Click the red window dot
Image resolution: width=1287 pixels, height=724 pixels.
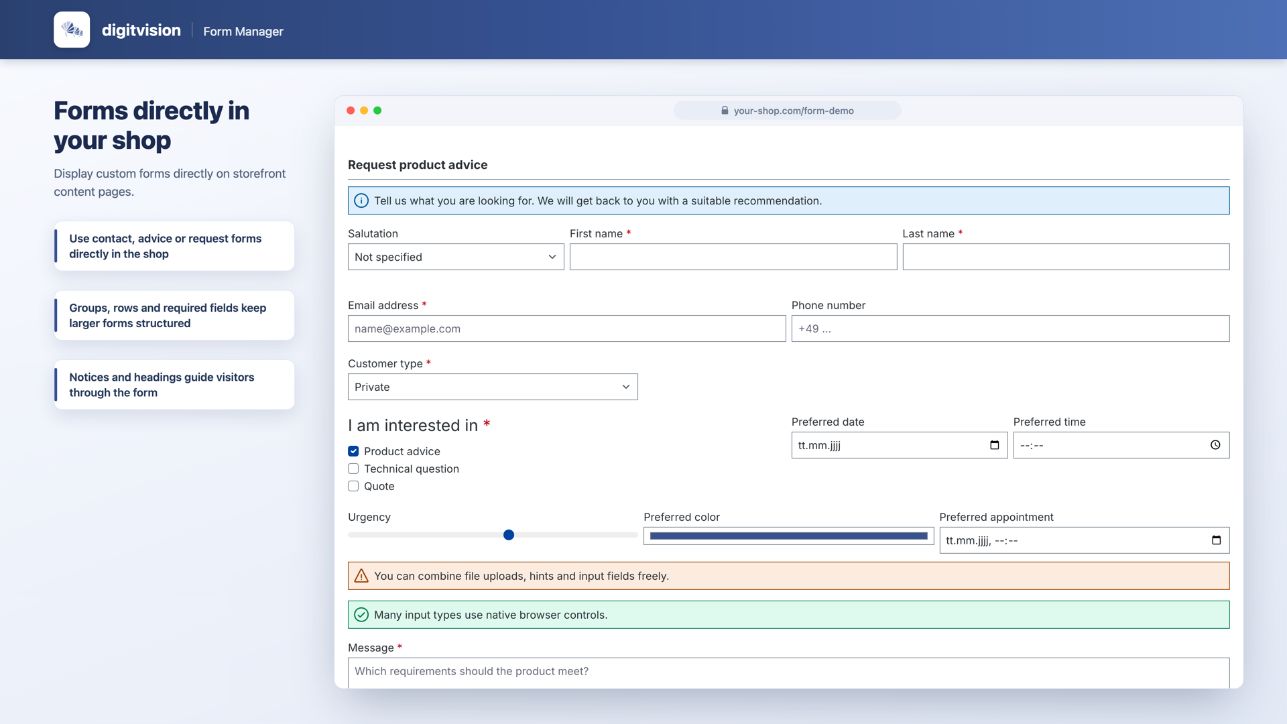tap(351, 111)
